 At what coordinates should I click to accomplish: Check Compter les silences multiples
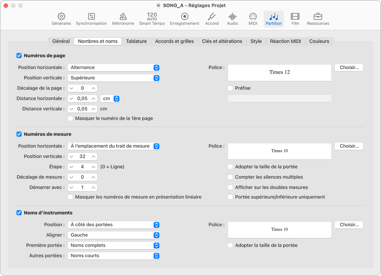[230, 177]
